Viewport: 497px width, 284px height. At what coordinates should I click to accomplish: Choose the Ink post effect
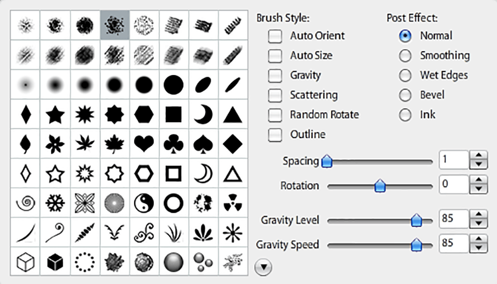(x=405, y=115)
